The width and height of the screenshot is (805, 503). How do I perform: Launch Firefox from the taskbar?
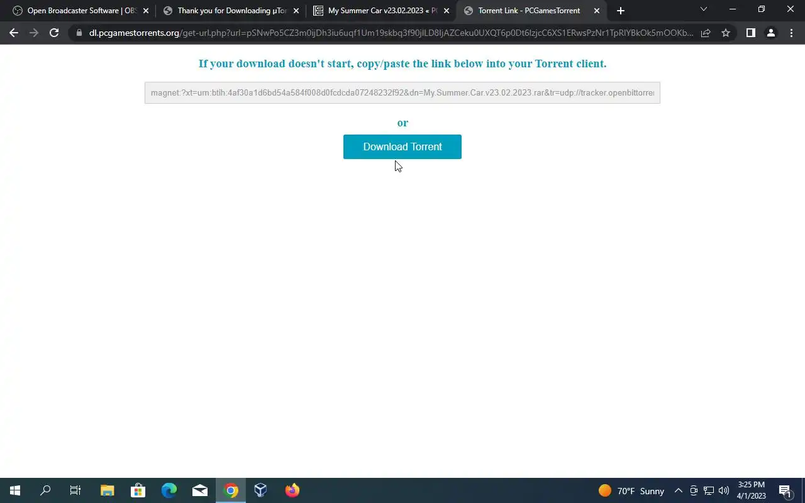click(x=292, y=490)
